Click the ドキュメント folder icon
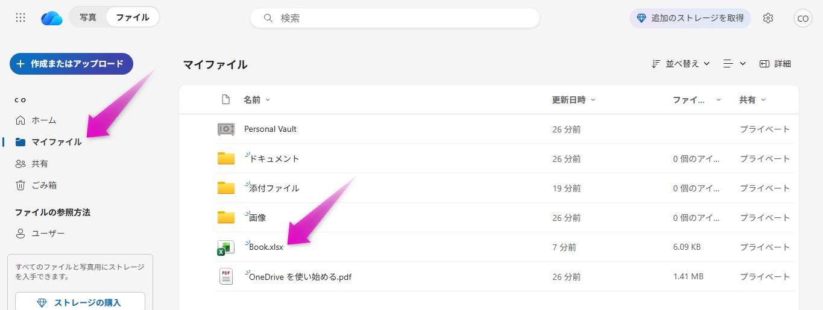 point(225,158)
